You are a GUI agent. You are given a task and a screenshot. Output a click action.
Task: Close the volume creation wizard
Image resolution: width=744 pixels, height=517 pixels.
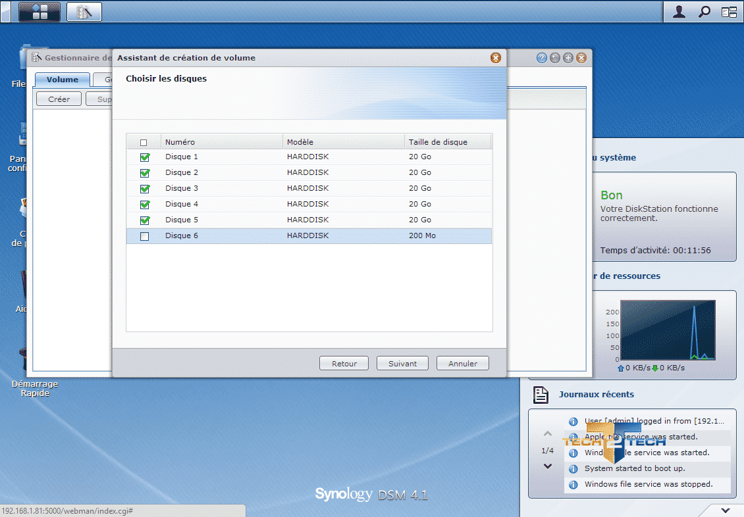(496, 58)
